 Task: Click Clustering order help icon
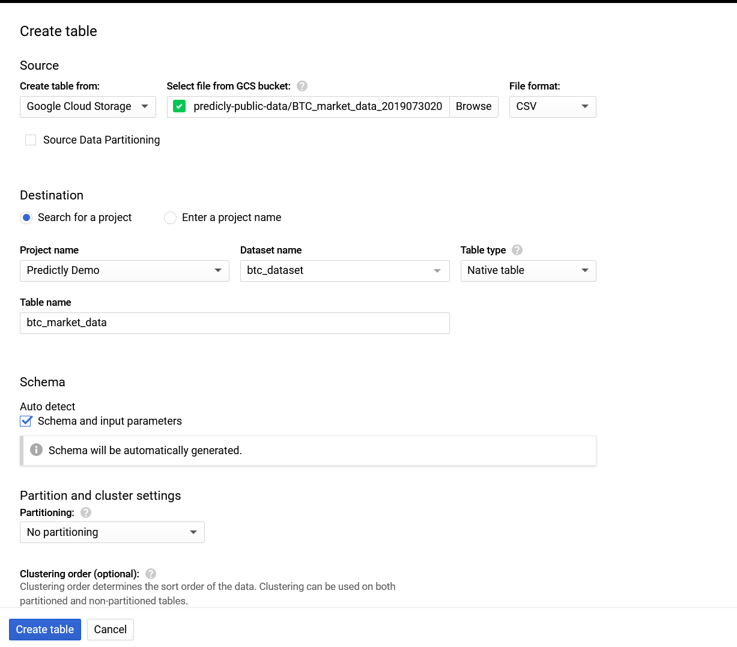tap(151, 574)
